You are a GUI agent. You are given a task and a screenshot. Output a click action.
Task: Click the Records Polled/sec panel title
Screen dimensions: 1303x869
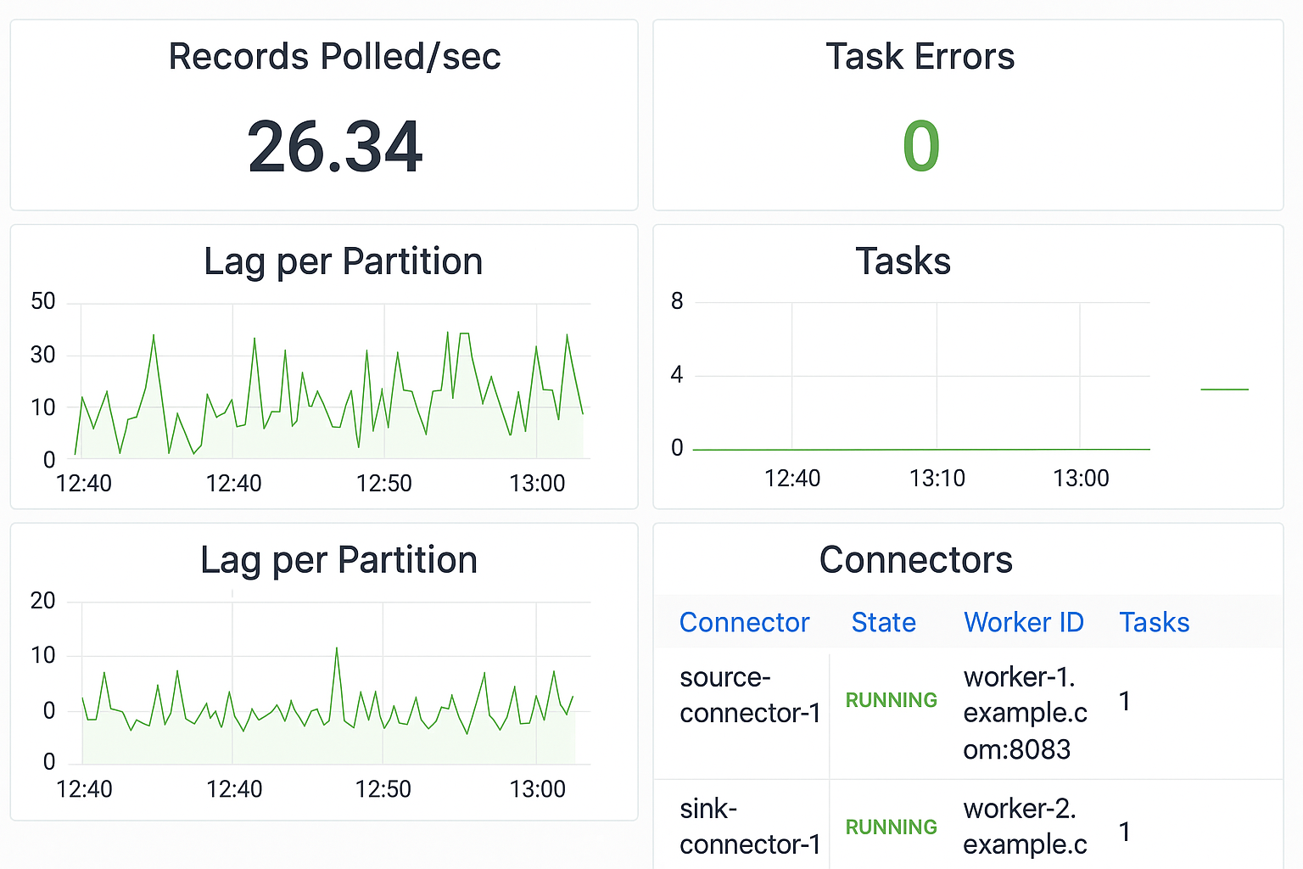click(x=334, y=57)
